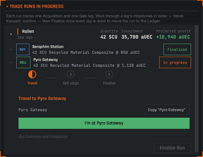Click the In progress status badge
Screen dimensions: 203x157
(175, 62)
